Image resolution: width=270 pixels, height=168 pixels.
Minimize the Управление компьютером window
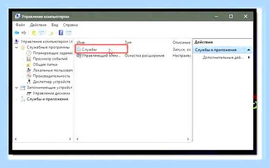[x=216, y=17]
